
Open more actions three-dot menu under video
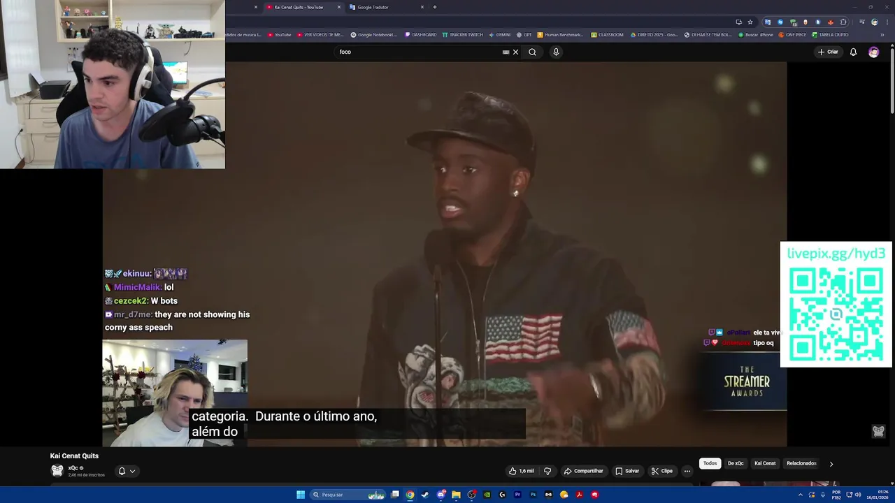coord(687,471)
